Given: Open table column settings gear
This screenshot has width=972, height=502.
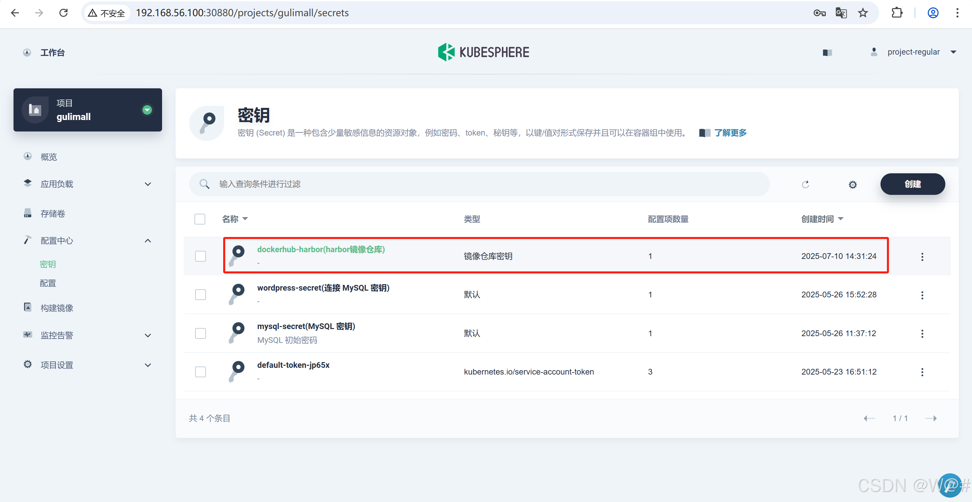Looking at the screenshot, I should point(852,185).
